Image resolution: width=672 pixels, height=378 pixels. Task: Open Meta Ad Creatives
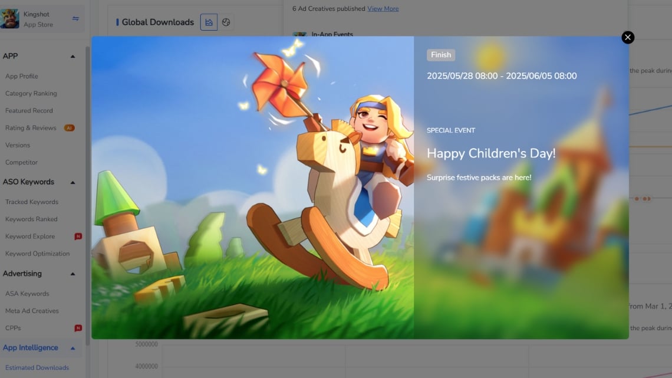[32, 311]
